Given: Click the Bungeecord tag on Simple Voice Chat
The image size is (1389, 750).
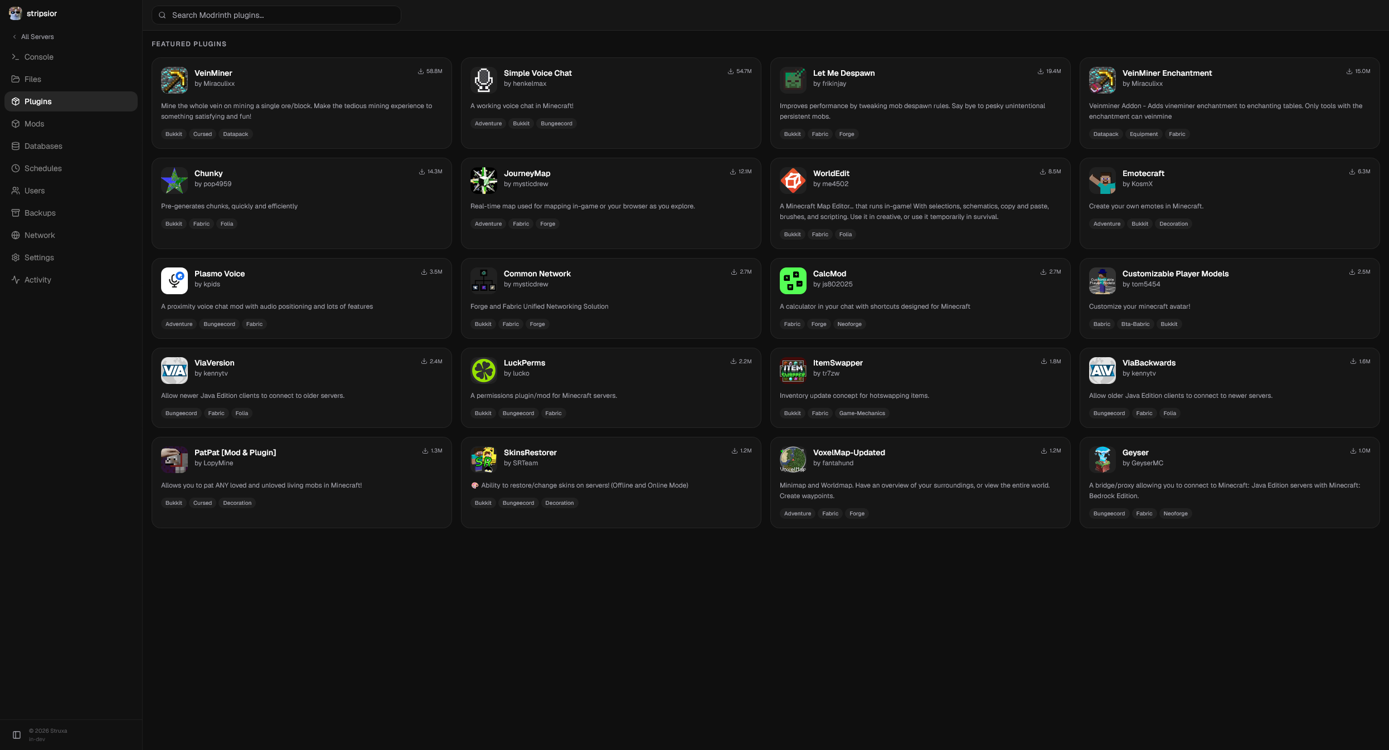Looking at the screenshot, I should pyautogui.click(x=556, y=124).
